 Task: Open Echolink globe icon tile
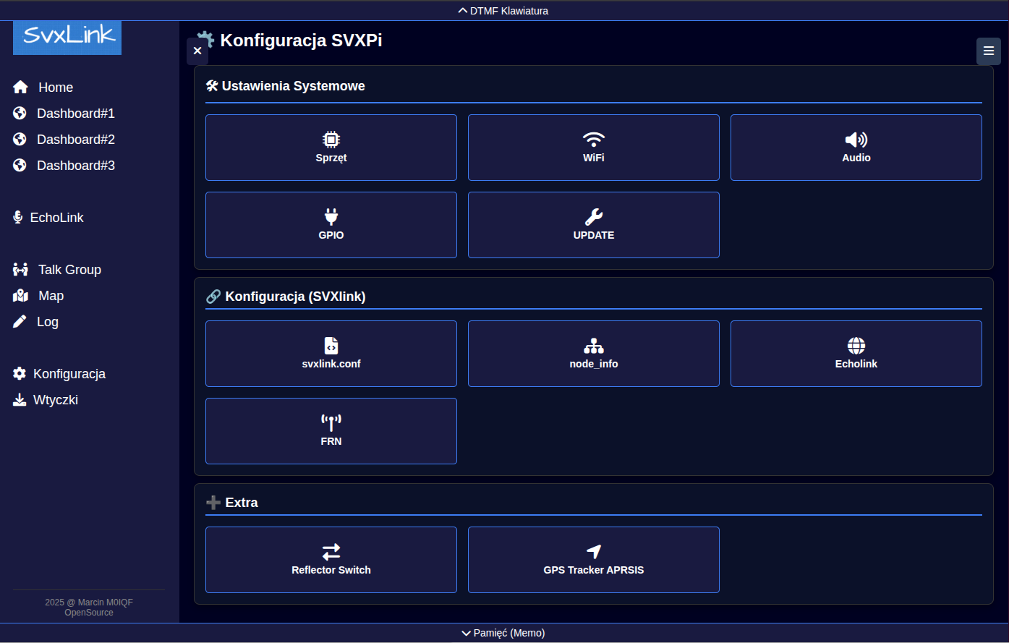pos(856,346)
